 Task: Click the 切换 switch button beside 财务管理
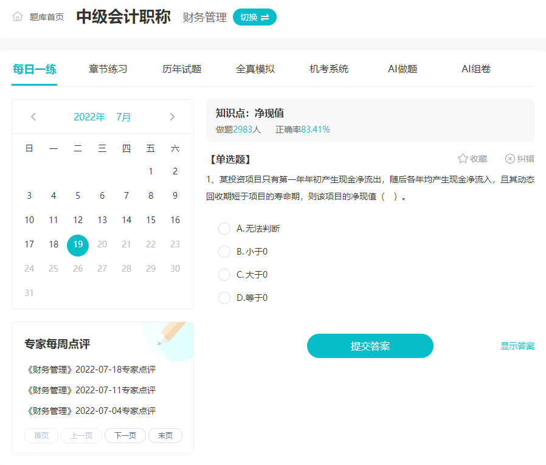255,17
